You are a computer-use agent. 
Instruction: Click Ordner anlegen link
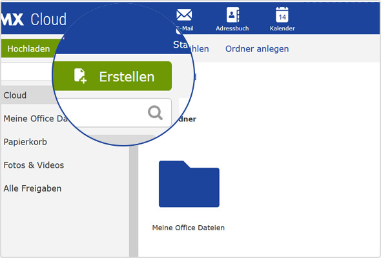pos(257,49)
